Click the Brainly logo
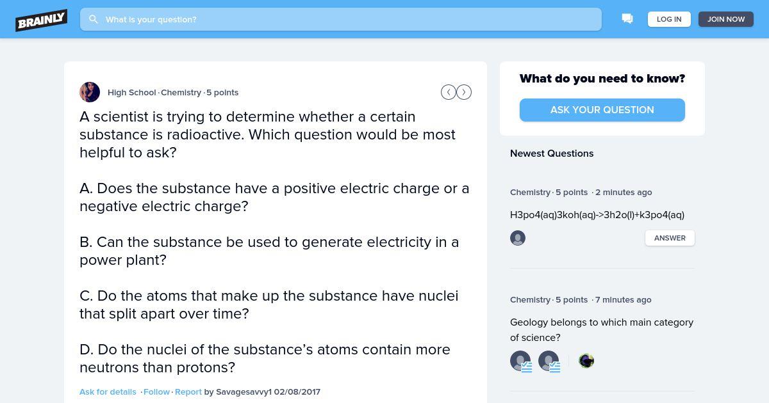769x403 pixels. point(42,20)
